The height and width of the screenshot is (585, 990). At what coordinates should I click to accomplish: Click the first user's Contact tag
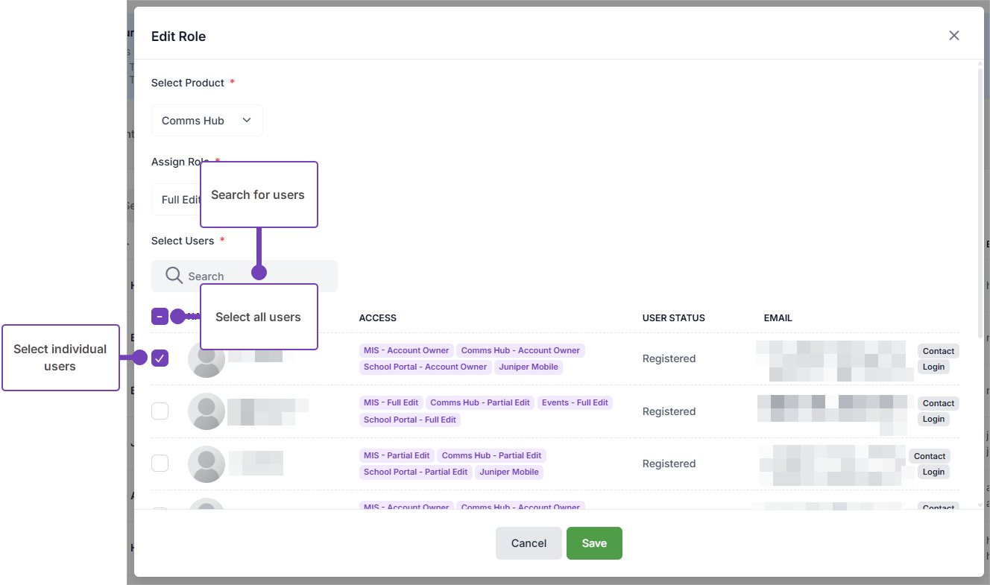[938, 351]
